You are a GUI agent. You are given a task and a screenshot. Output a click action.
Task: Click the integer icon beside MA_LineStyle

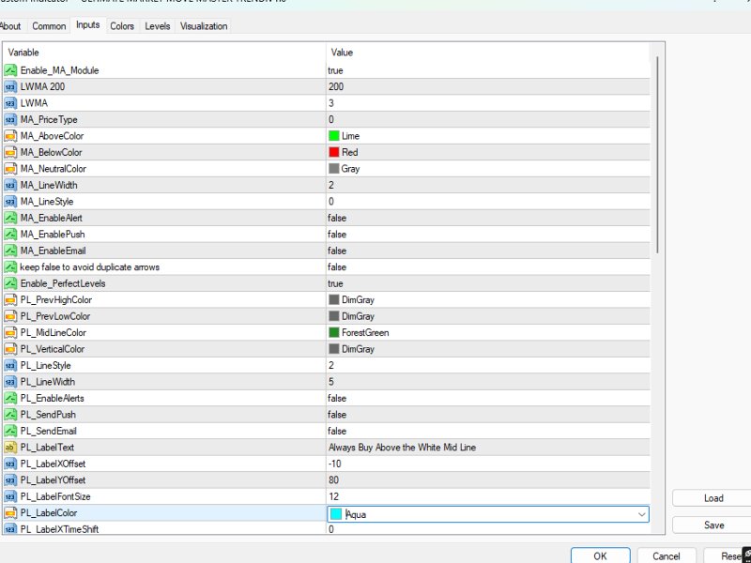click(x=10, y=202)
